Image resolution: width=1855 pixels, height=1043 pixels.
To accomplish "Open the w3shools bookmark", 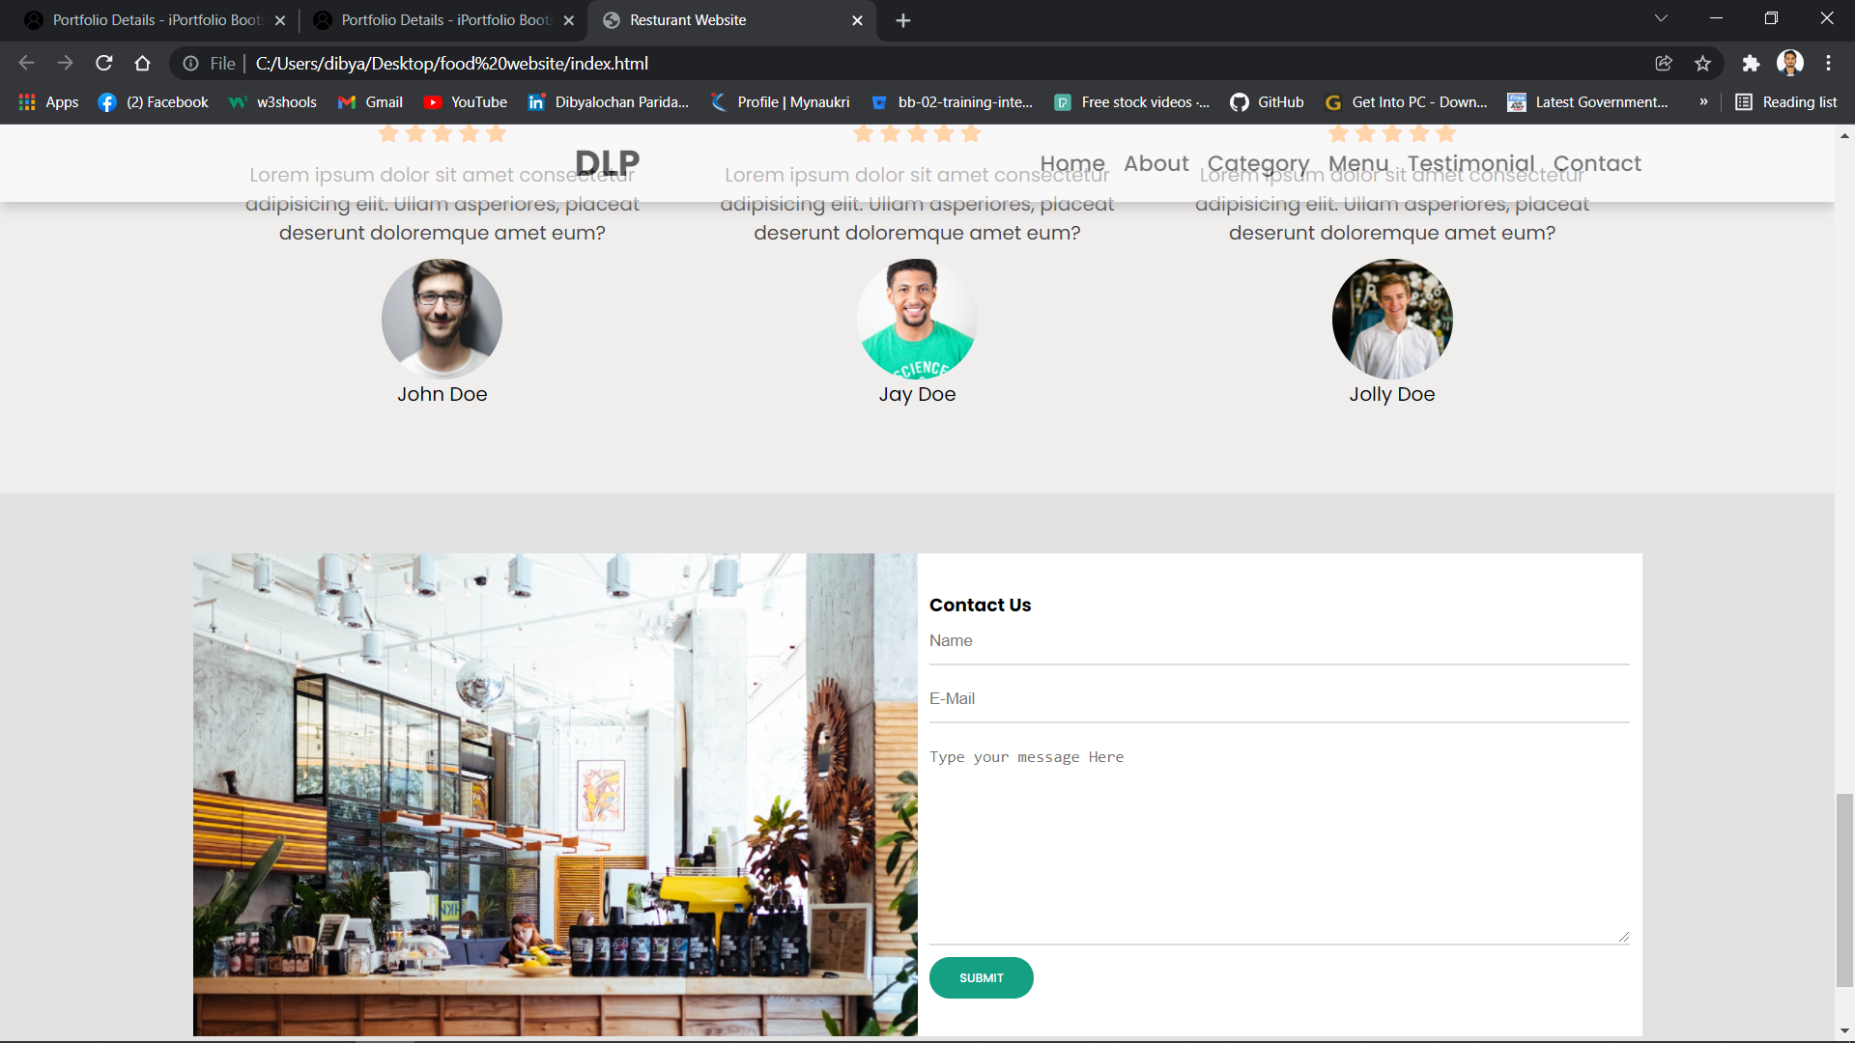I will pyautogui.click(x=273, y=102).
